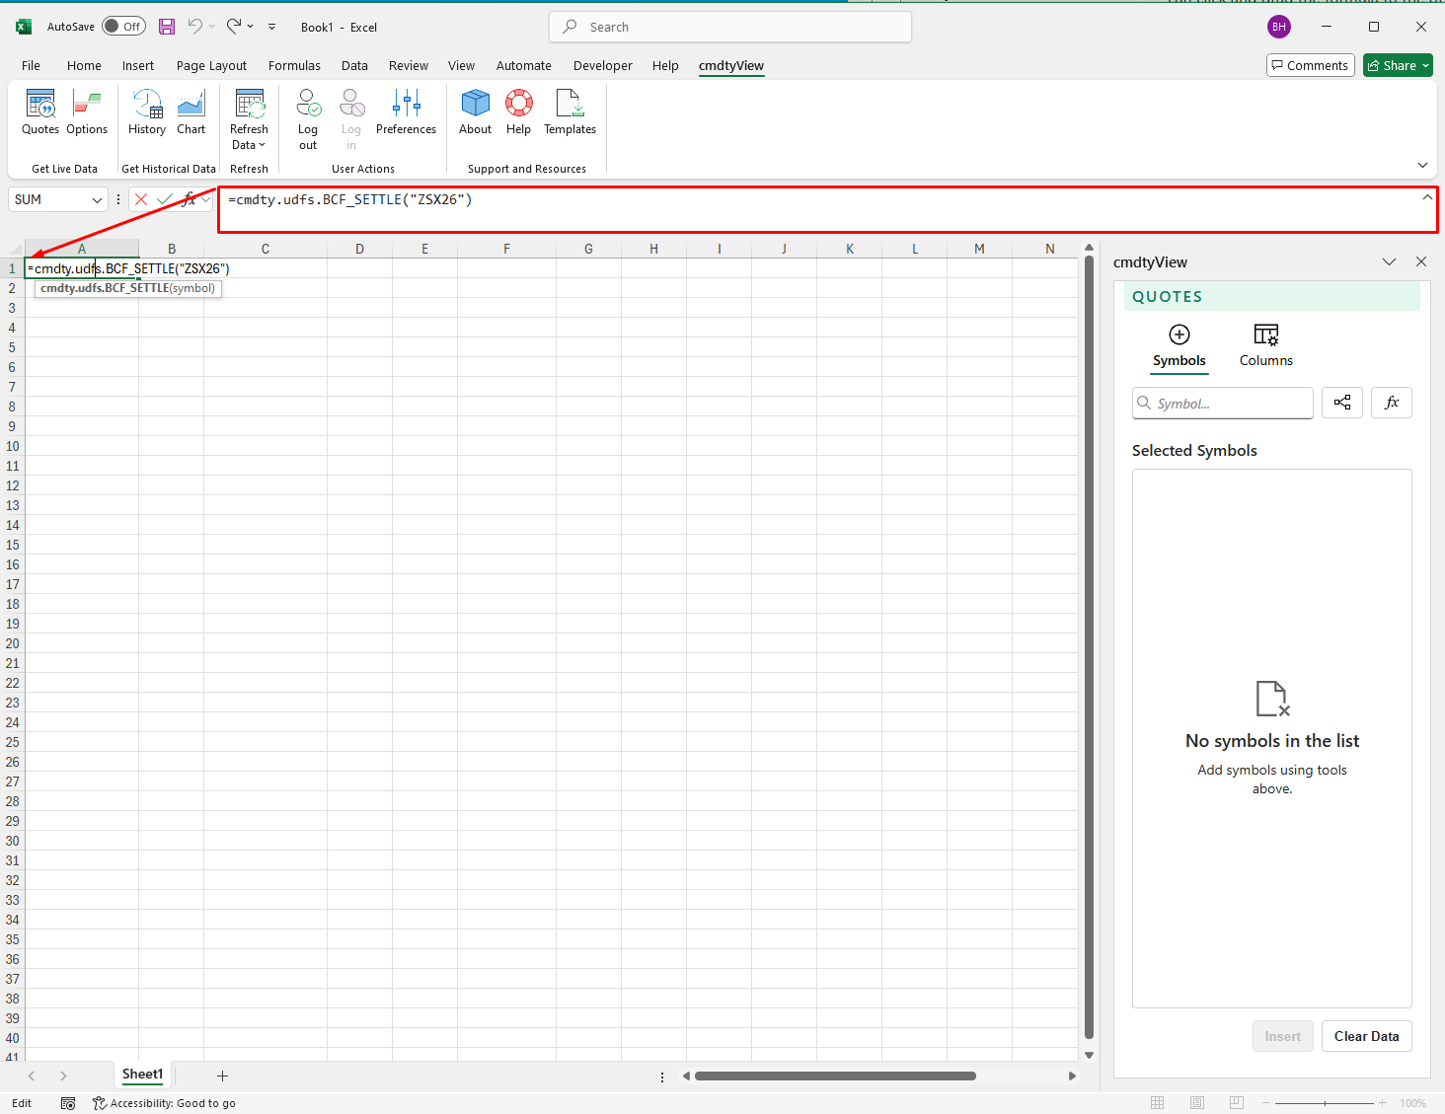The height and width of the screenshot is (1114, 1445).
Task: Click the 100% zoom level text
Action: click(x=1412, y=1103)
